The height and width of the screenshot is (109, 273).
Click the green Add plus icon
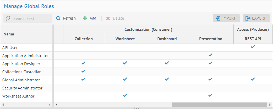tap(85, 18)
